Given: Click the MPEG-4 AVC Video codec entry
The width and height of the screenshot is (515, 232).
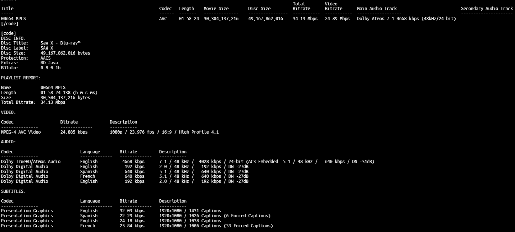Looking at the screenshot, I should tap(21, 132).
